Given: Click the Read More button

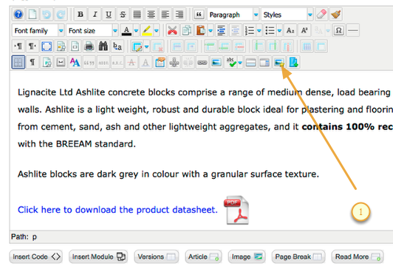Looking at the screenshot, I should coord(358,256).
